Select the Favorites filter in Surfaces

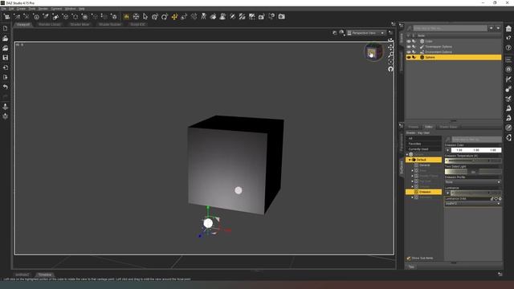[x=423, y=144]
